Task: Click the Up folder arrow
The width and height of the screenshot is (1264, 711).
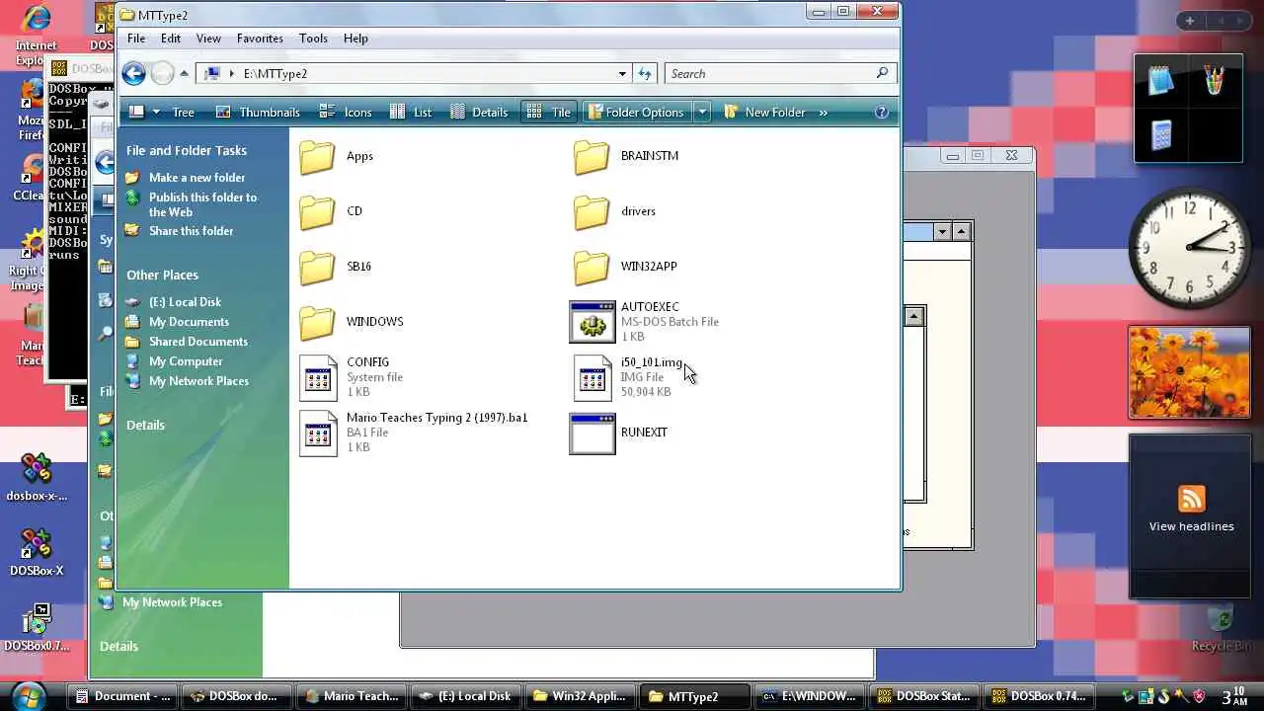Action: [x=184, y=73]
